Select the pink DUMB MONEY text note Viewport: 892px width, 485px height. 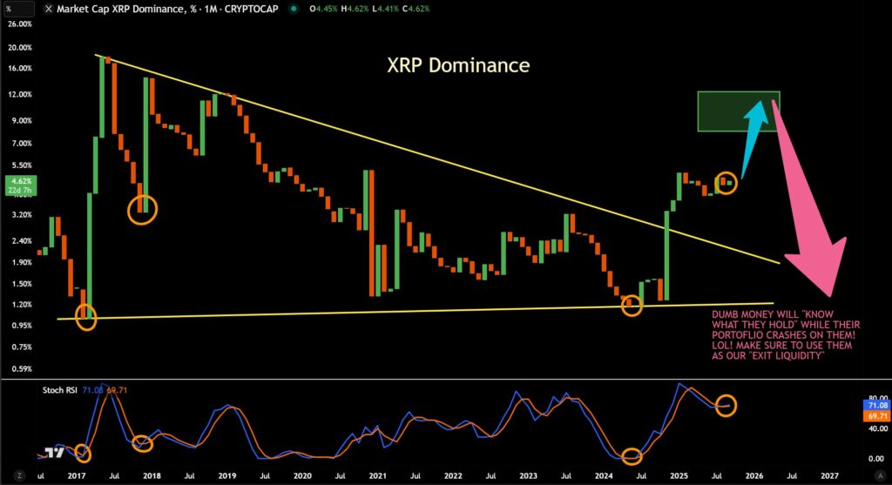pos(786,335)
